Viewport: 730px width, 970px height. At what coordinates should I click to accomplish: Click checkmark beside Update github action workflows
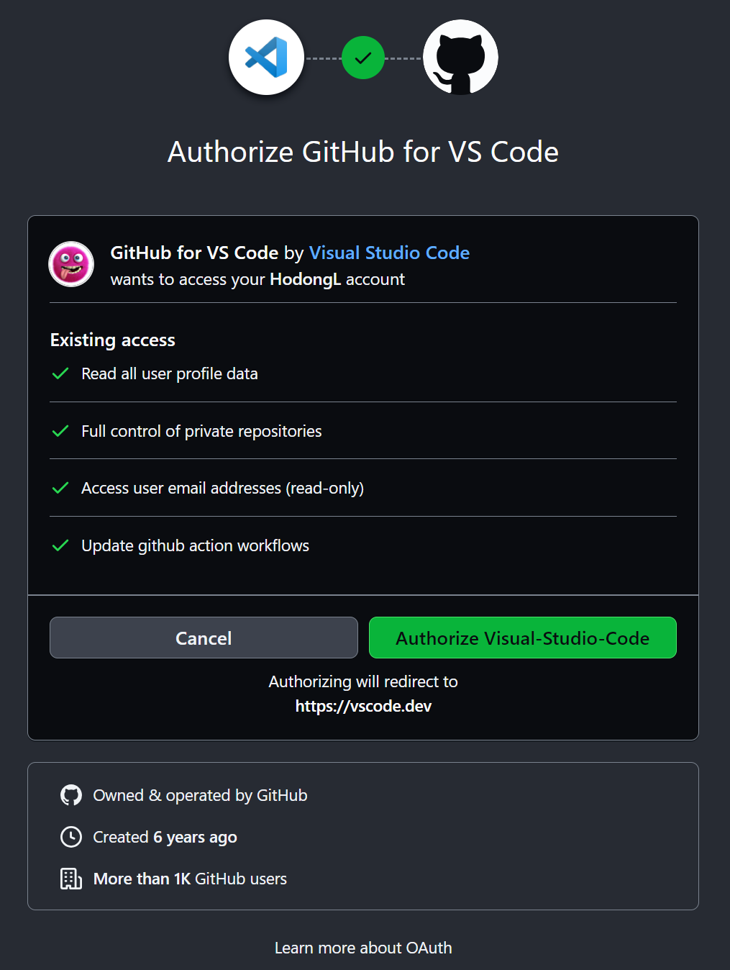(x=60, y=545)
